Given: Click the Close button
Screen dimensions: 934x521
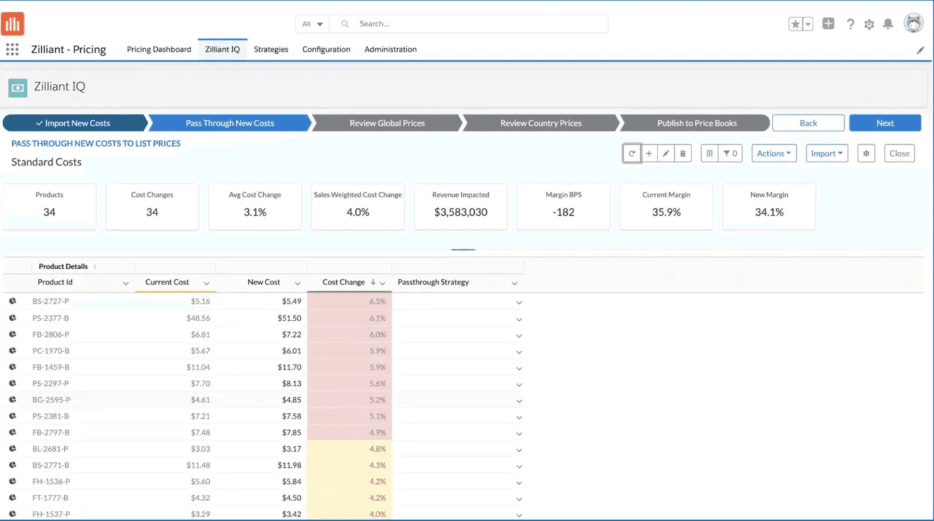Looking at the screenshot, I should tap(899, 154).
